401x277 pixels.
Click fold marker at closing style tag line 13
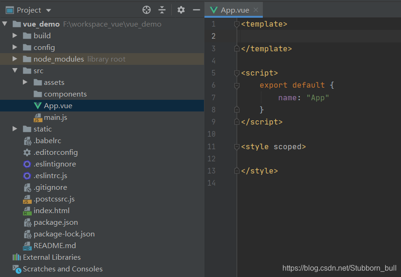pos(237,171)
